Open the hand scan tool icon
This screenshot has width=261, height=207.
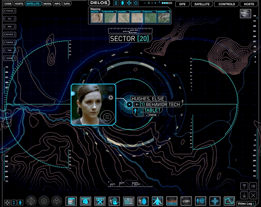click(x=114, y=201)
